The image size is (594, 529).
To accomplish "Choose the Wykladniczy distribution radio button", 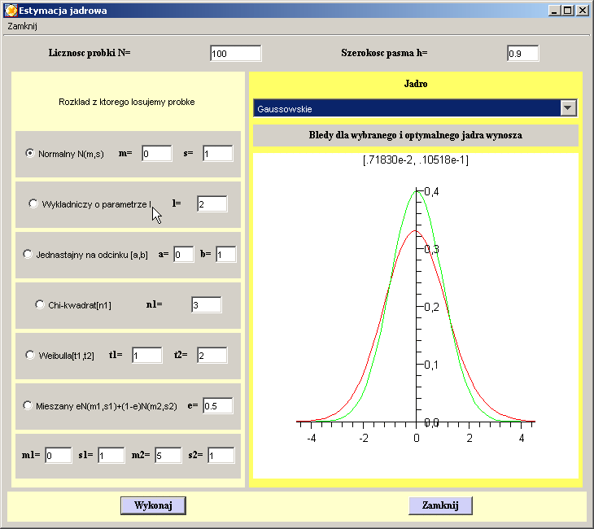I will click(33, 203).
